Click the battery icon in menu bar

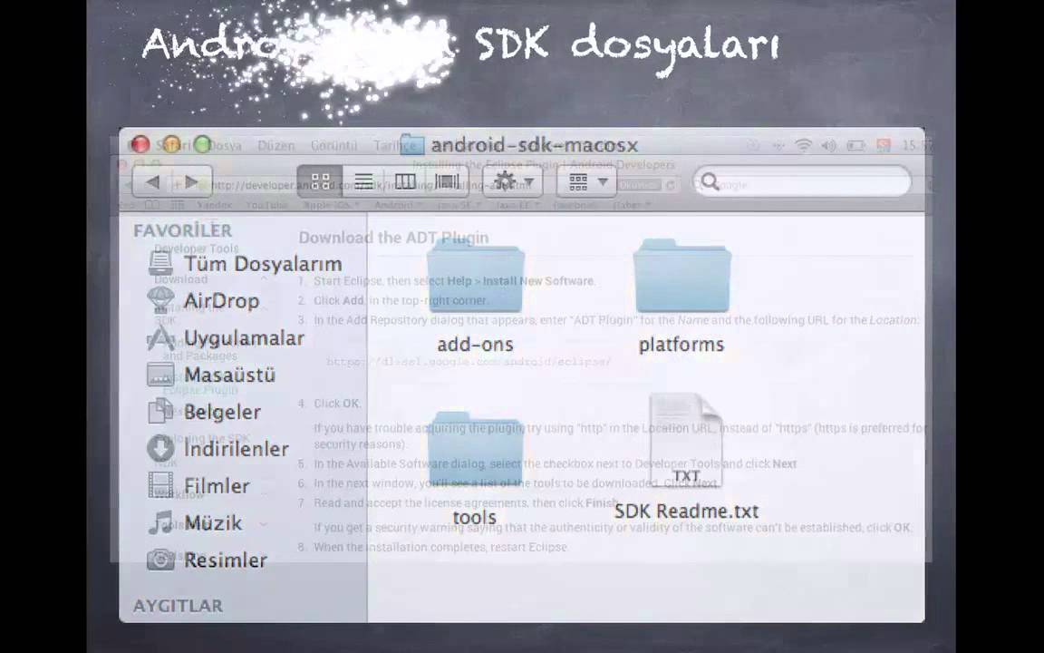[855, 145]
